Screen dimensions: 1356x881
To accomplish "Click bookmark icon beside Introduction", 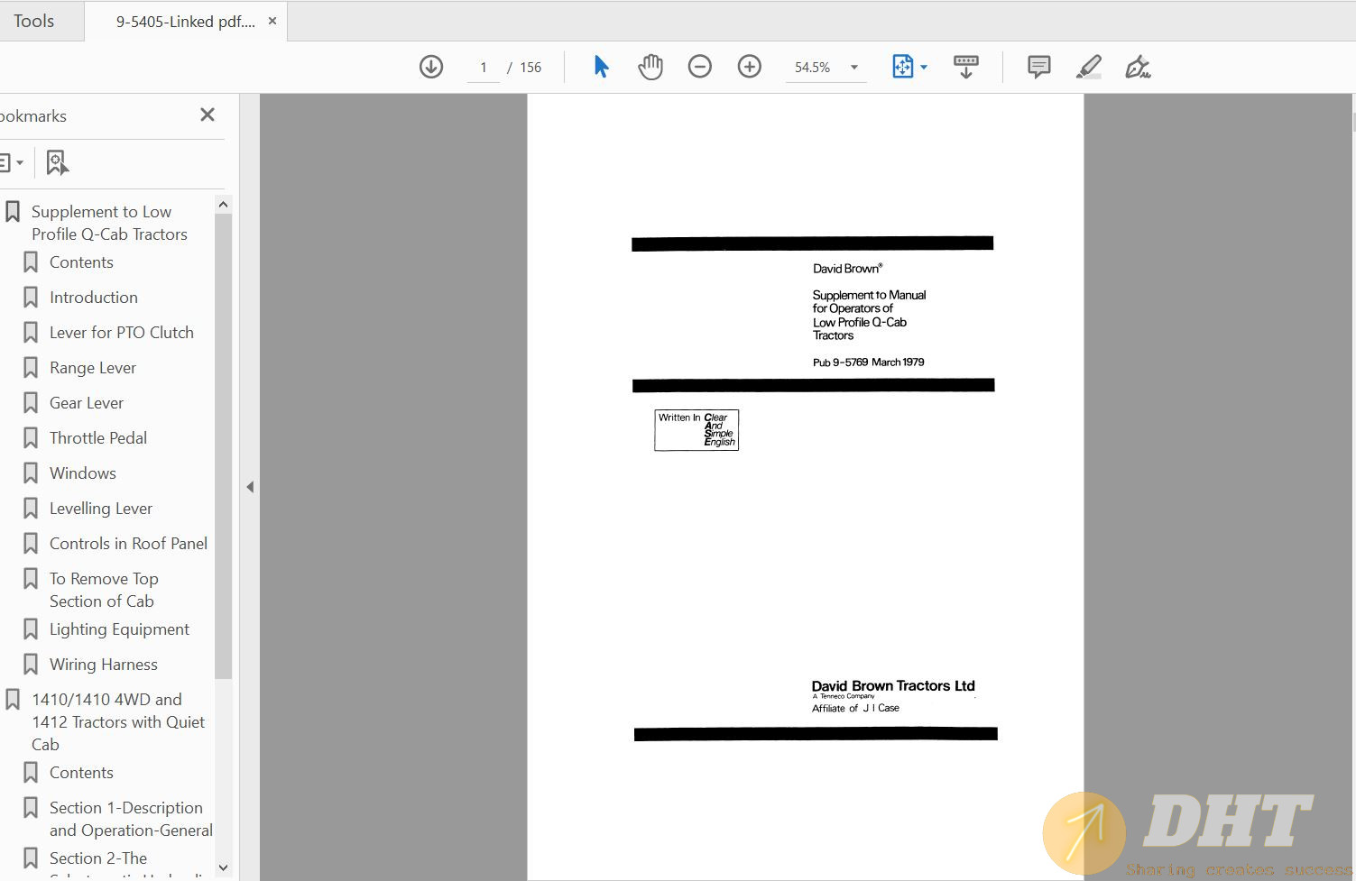I will click(30, 298).
